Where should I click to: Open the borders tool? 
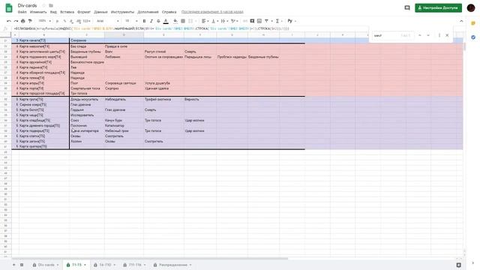tap(183, 21)
